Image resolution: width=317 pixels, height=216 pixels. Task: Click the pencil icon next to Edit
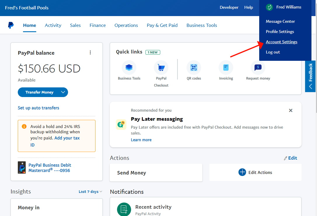(285, 158)
